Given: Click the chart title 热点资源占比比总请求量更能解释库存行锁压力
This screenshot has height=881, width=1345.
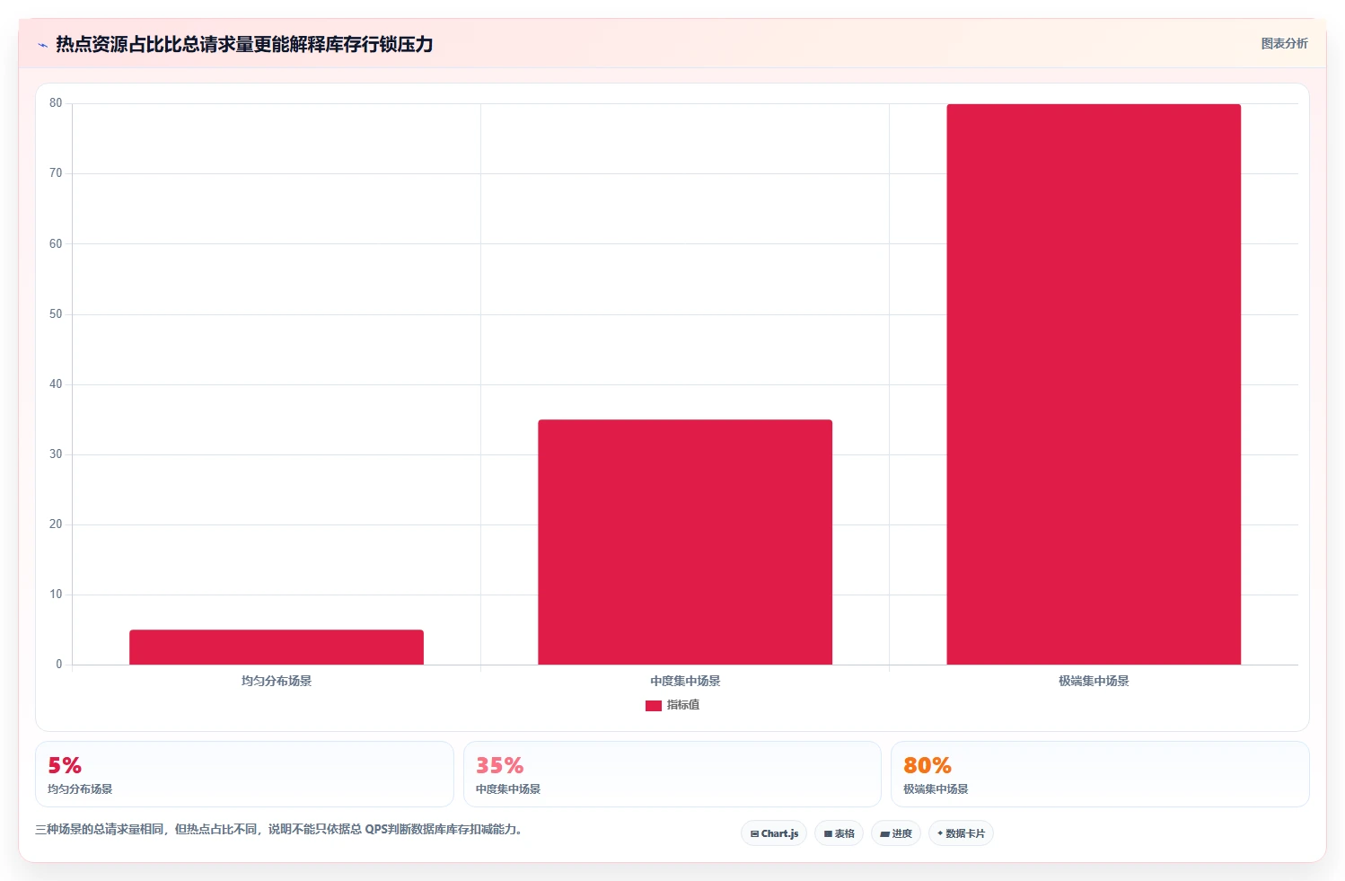Looking at the screenshot, I should pos(244,44).
